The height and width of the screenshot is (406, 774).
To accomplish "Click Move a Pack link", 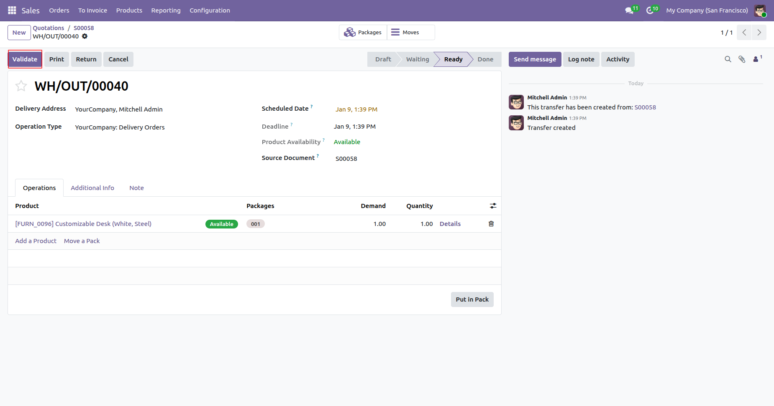I will tap(82, 241).
